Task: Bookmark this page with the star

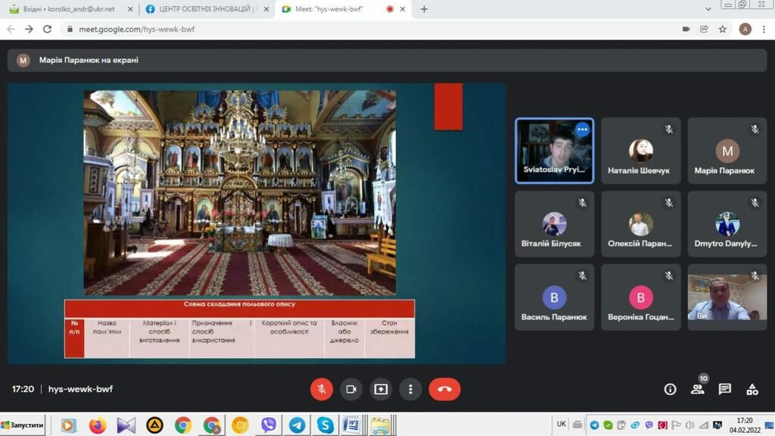Action: pos(723,29)
